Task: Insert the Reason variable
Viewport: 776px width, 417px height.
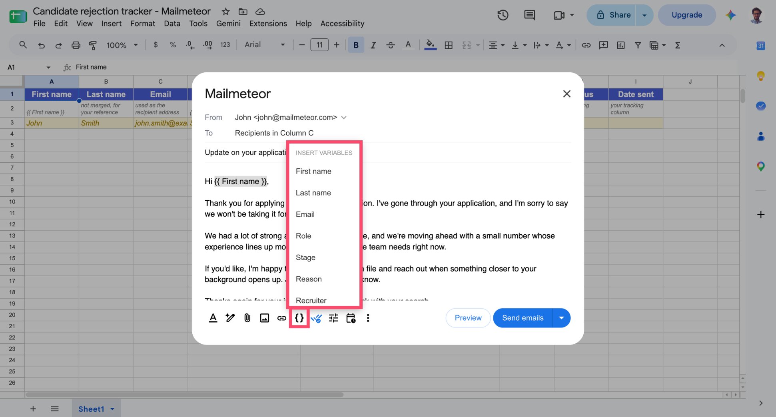Action: [x=309, y=279]
